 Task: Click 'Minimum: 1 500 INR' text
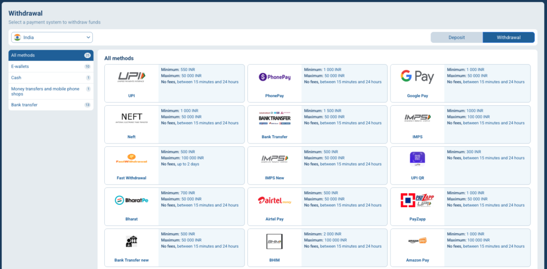pos(323,111)
